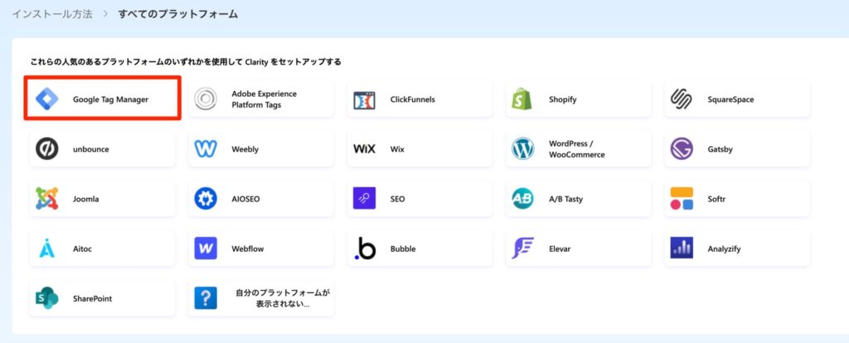Click the Adobe Experience Platform Tags icon
This screenshot has width=849, height=343.
(x=206, y=99)
